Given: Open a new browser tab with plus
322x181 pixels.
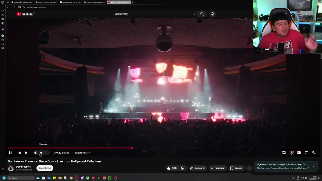Looking at the screenshot, I should click(x=133, y=2).
